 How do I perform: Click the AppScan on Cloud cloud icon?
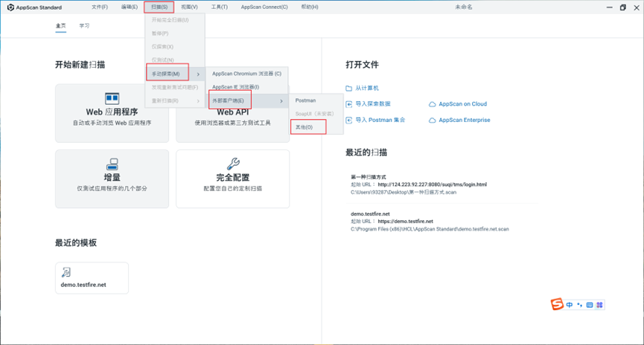(x=432, y=104)
